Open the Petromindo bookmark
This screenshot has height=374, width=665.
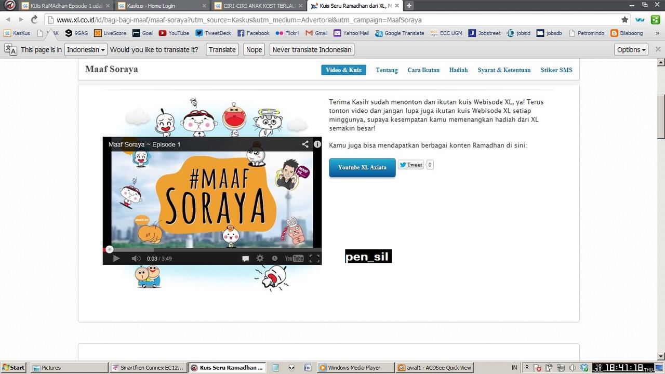pyautogui.click(x=587, y=33)
